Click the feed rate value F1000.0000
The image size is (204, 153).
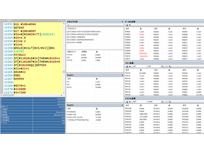[x=60, y=112]
